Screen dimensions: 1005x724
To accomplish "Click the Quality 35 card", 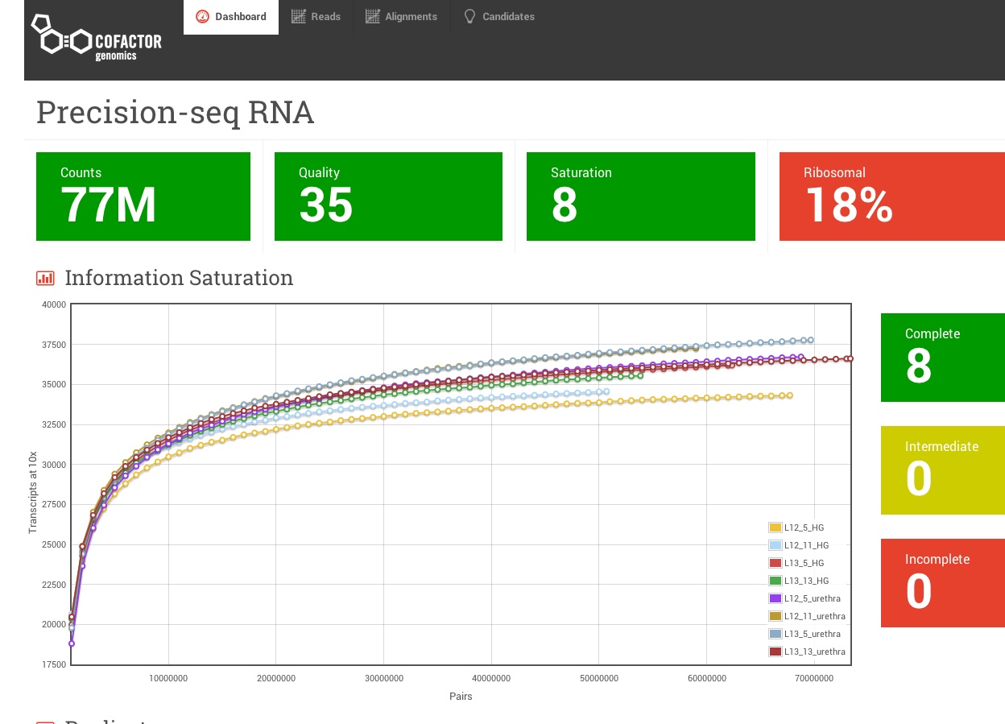I will (x=388, y=196).
